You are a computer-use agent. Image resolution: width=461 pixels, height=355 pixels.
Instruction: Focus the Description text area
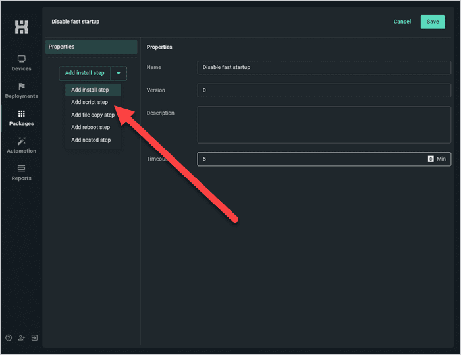[324, 124]
